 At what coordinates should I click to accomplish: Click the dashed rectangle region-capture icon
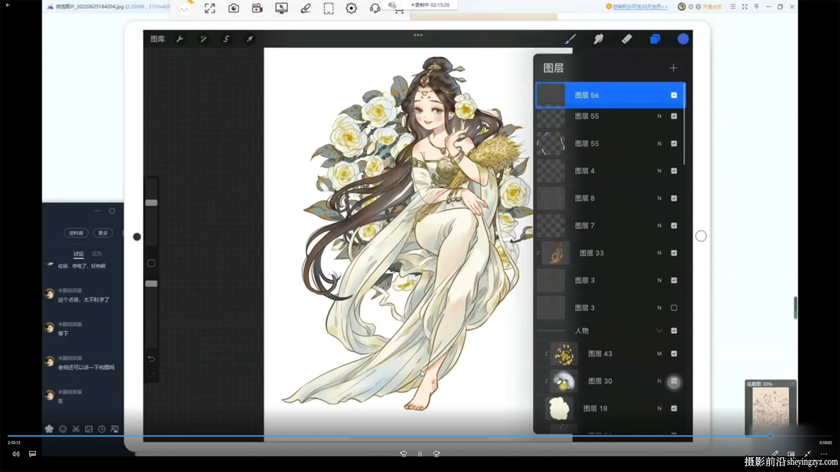pos(329,8)
